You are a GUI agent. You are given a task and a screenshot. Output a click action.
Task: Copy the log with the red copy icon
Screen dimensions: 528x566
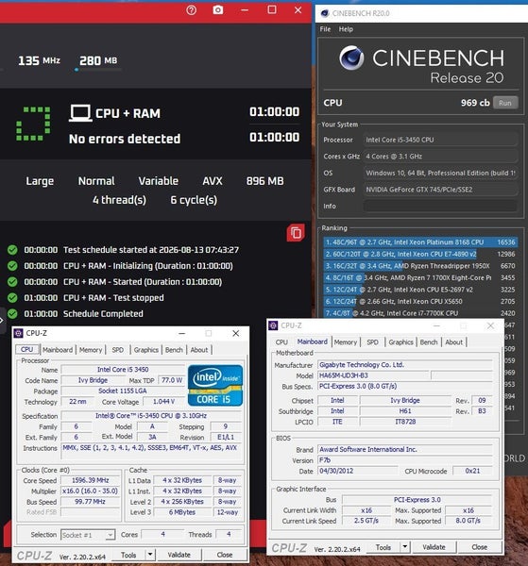point(296,233)
